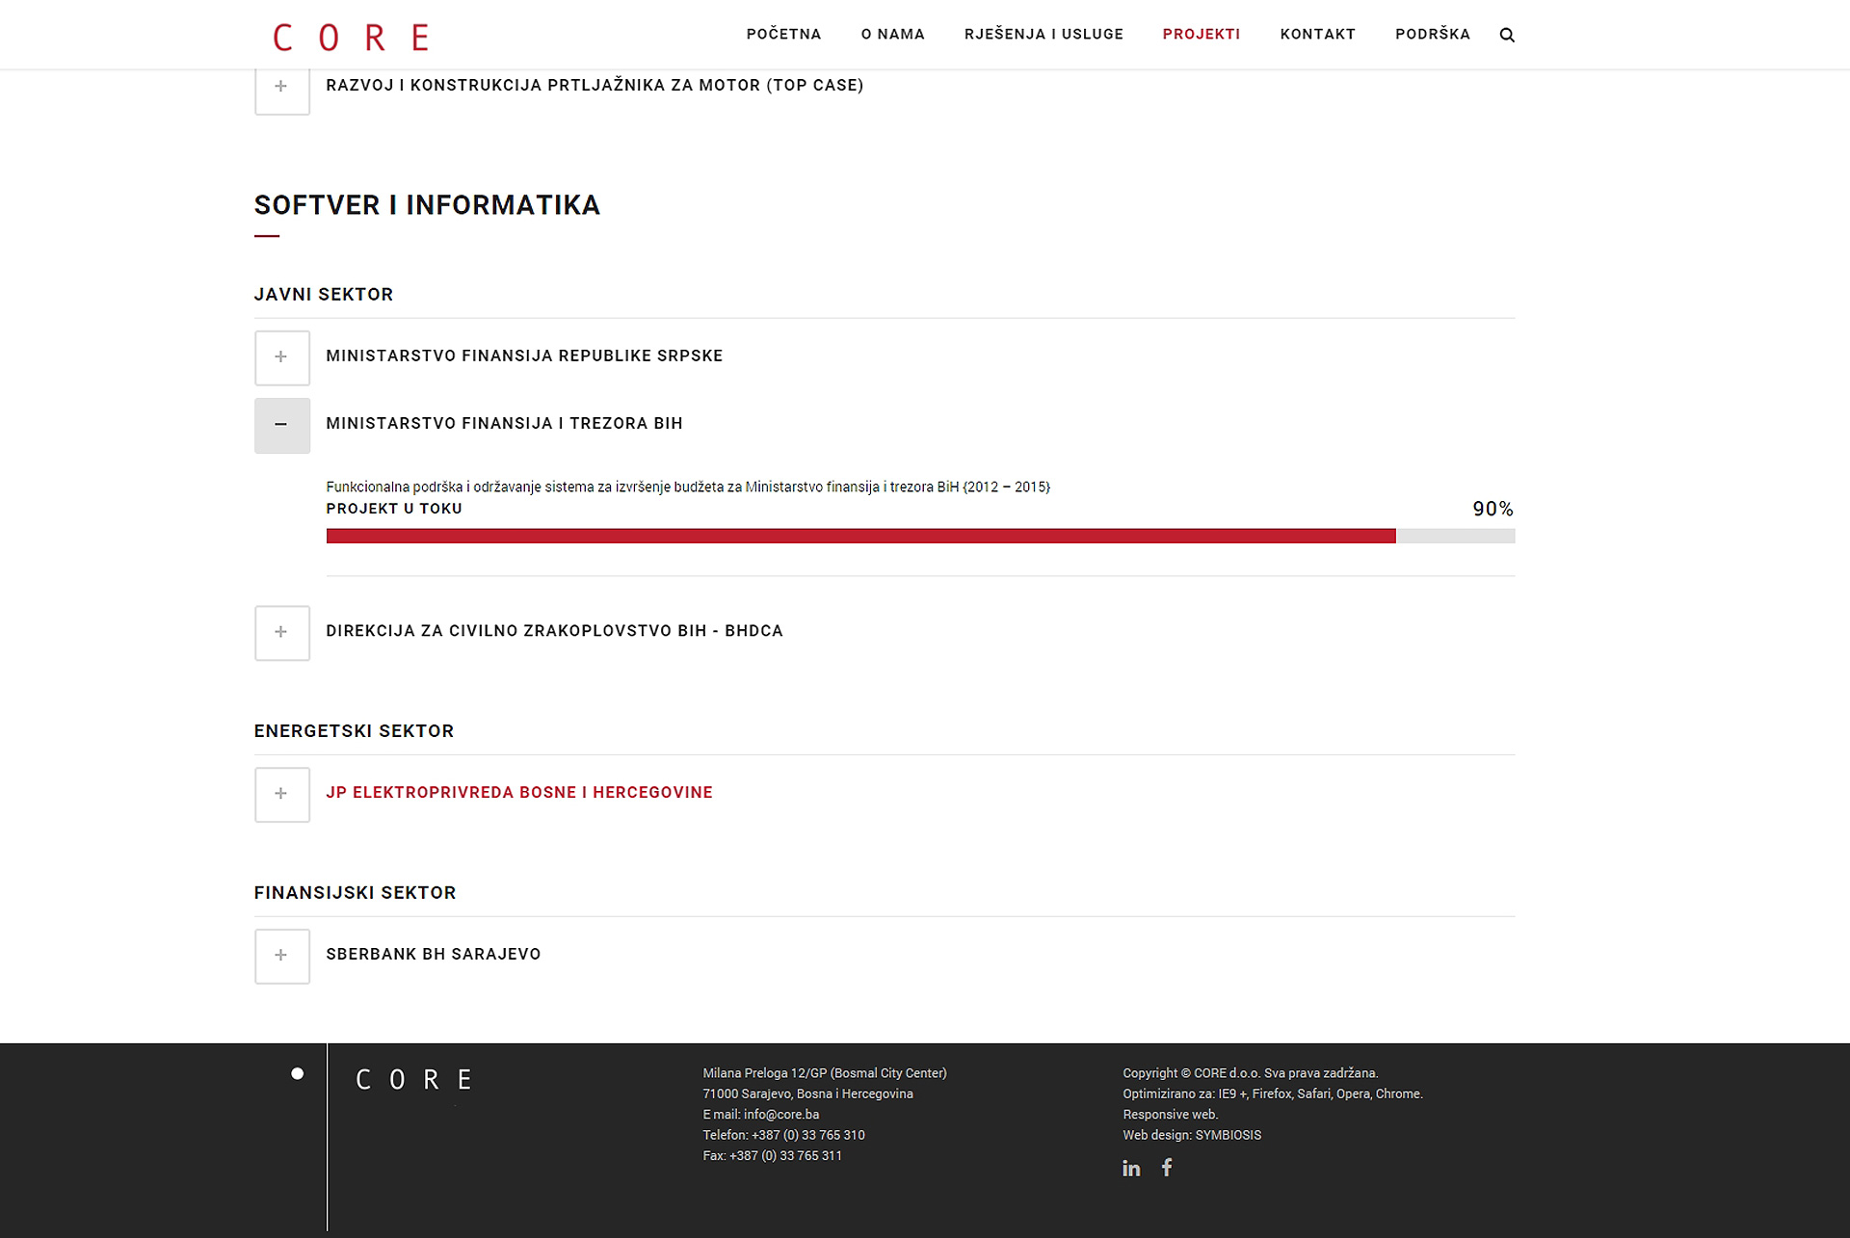
Task: Open the search magnifier icon in header
Action: pos(1507,35)
